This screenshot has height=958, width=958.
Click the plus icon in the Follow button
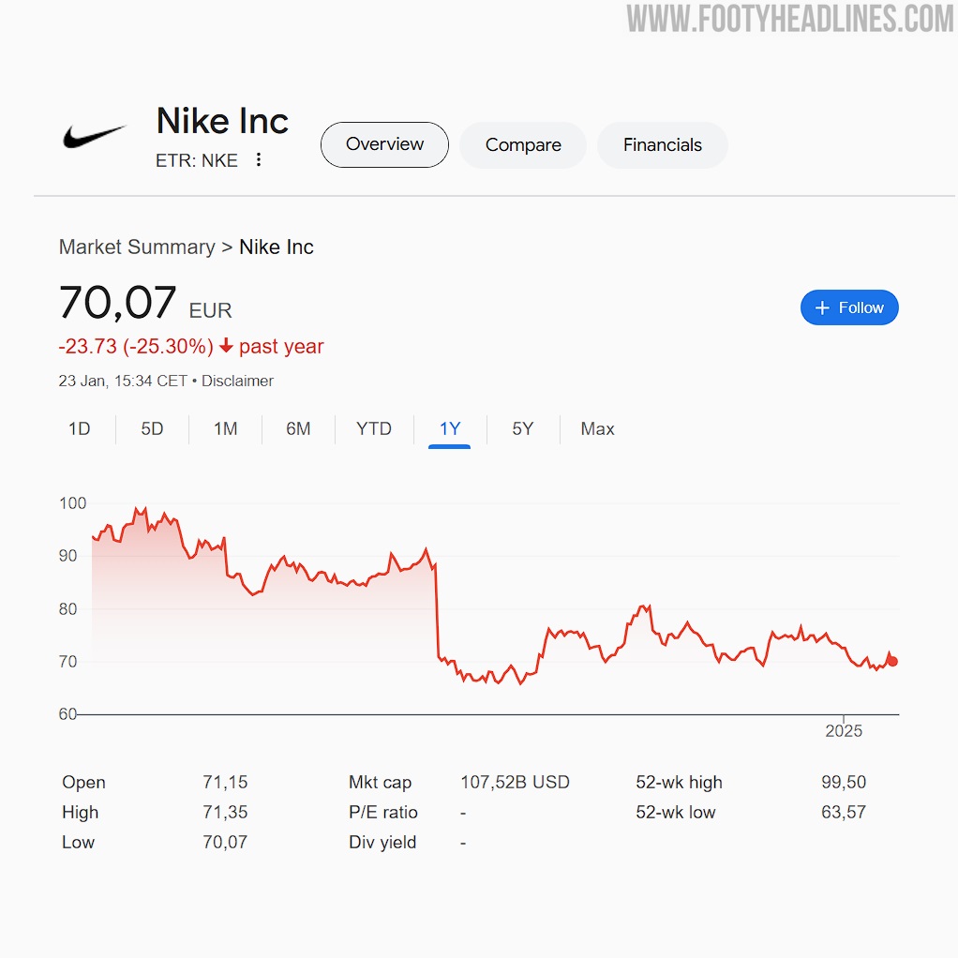point(822,307)
